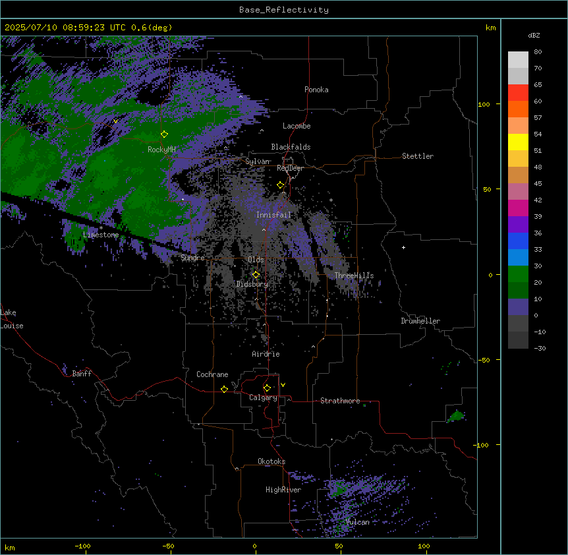Click the 100 tick on the vertical km axis
568x555 pixels.
coord(484,104)
